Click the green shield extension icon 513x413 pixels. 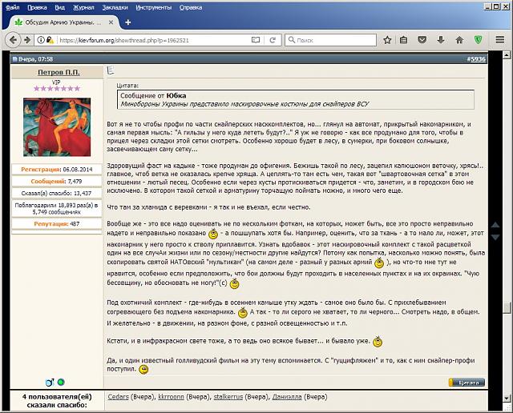(477, 38)
